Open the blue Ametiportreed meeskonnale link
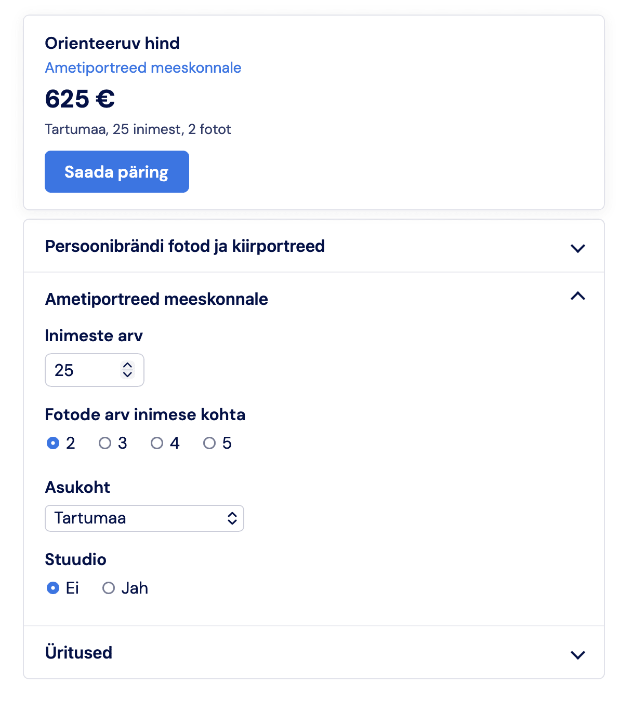633x725 pixels. (143, 68)
